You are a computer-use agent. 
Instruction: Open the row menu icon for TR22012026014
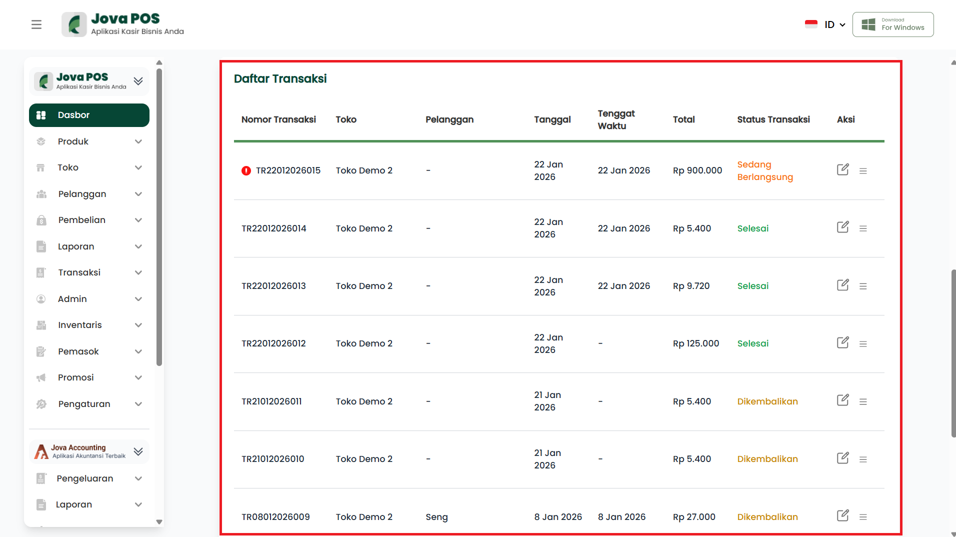click(x=863, y=228)
